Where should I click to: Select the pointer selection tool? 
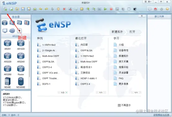52,9
